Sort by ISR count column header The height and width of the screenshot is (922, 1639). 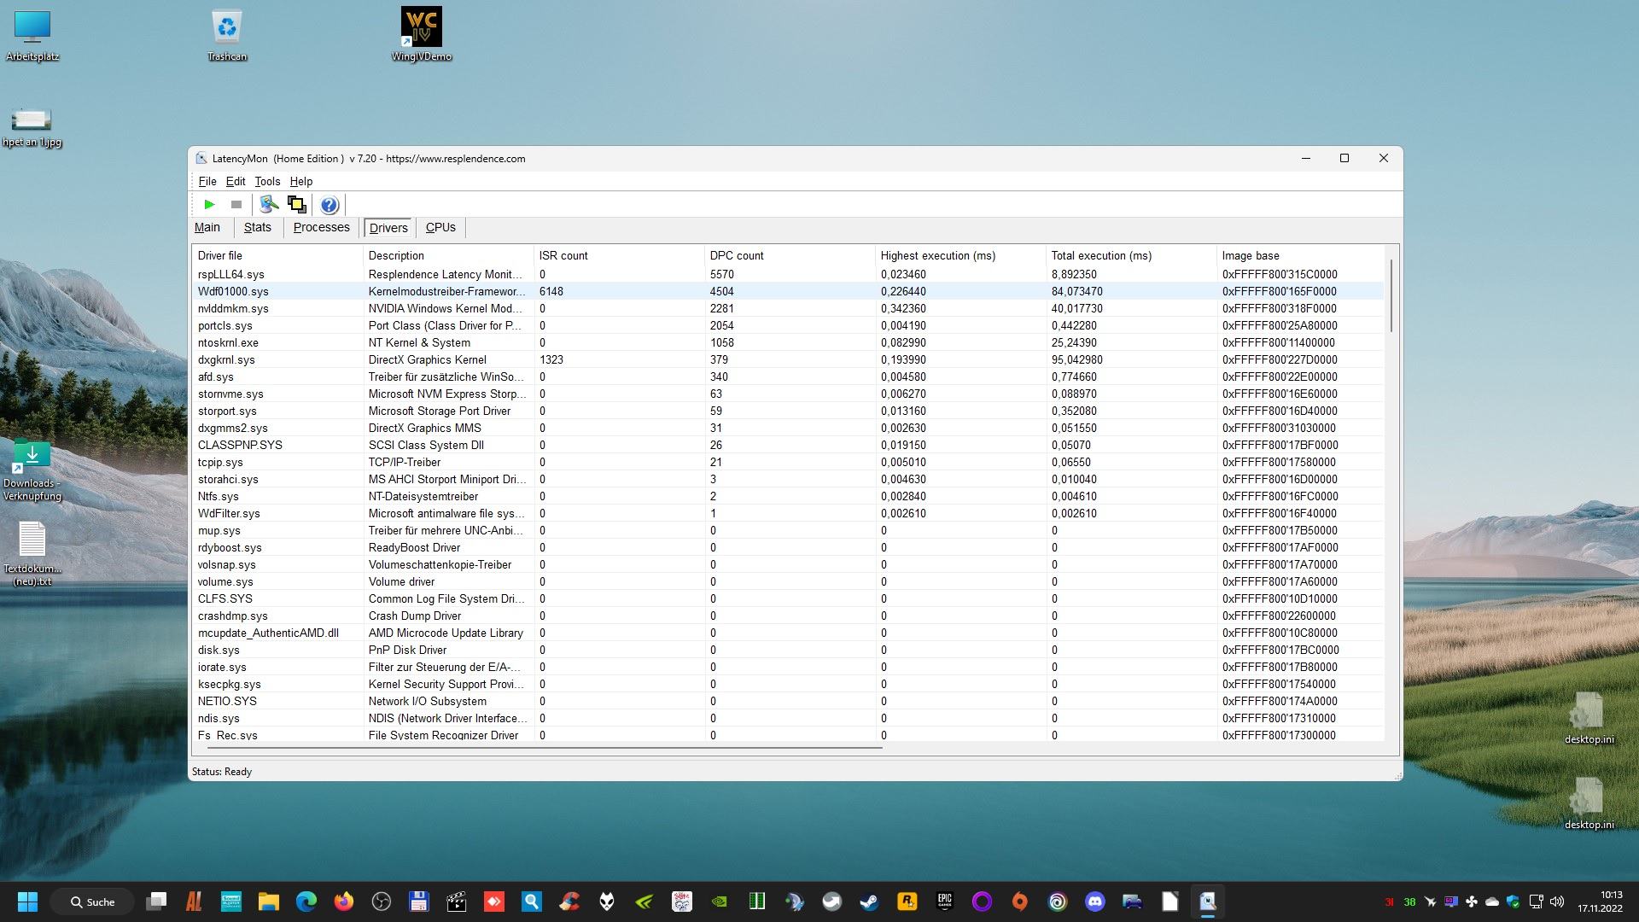pos(619,255)
